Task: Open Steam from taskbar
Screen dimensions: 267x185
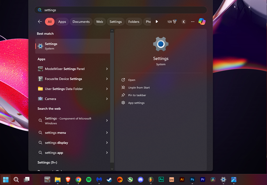Action: [x=109, y=179]
